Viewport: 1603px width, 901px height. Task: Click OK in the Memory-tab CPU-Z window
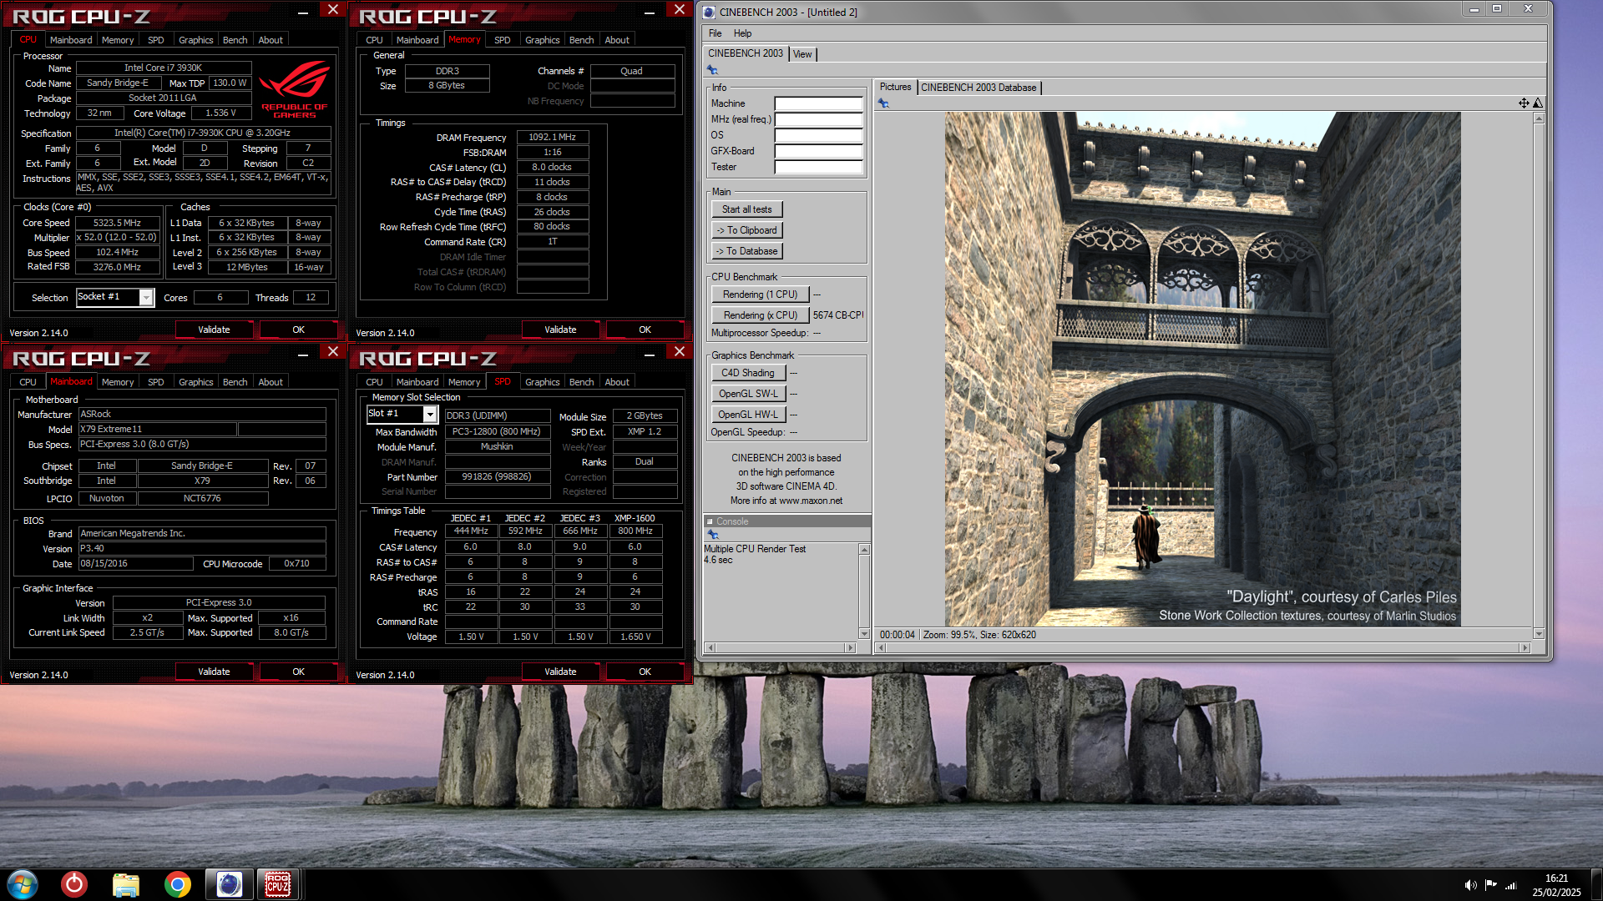click(x=645, y=330)
